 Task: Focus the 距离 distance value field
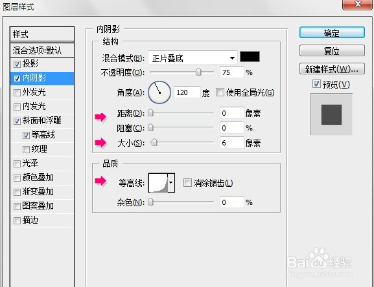(232, 113)
